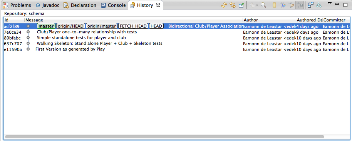352x141 pixels.
Task: Minimize the History view panel
Action: click(337, 4)
